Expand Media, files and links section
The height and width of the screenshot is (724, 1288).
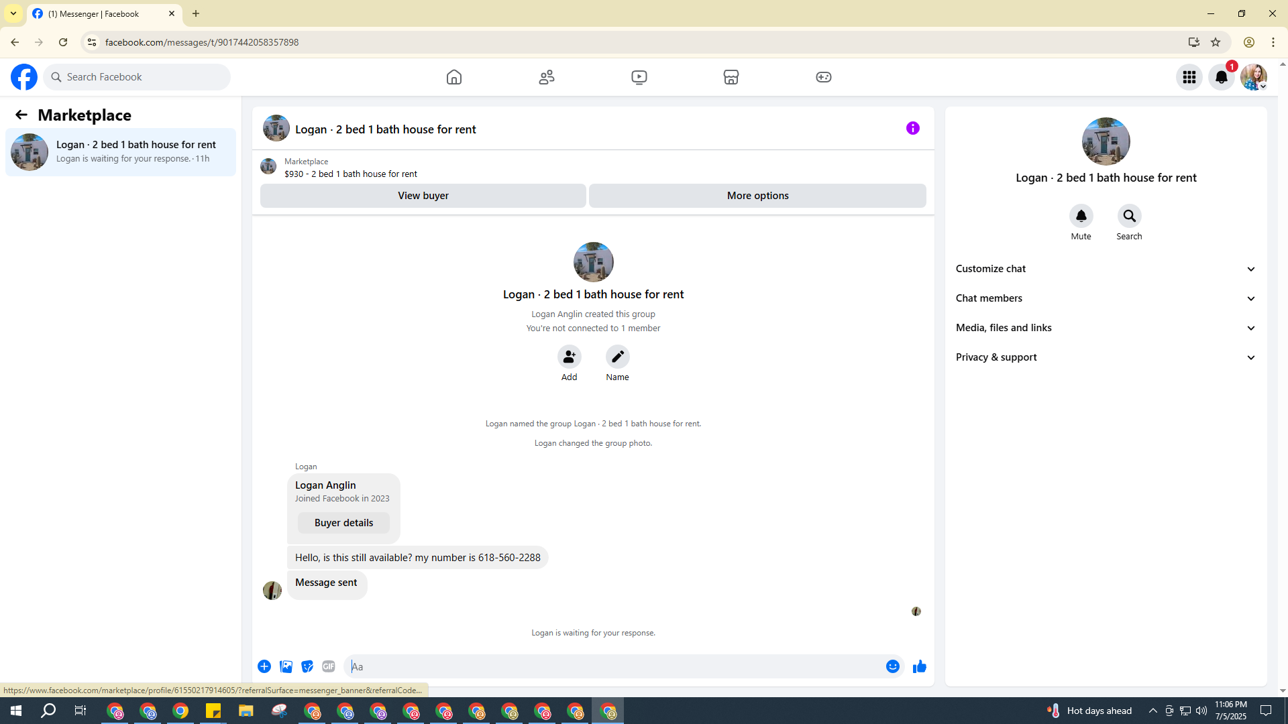(1106, 328)
